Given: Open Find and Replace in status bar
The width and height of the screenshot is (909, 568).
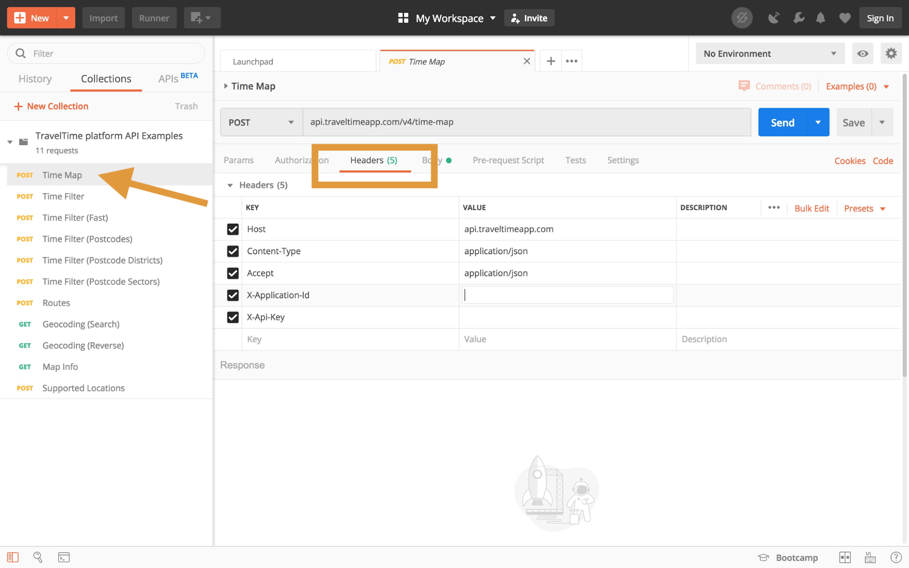Looking at the screenshot, I should pos(38,557).
